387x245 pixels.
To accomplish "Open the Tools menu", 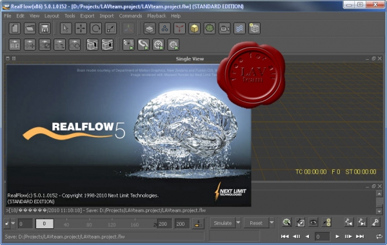I will point(70,15).
